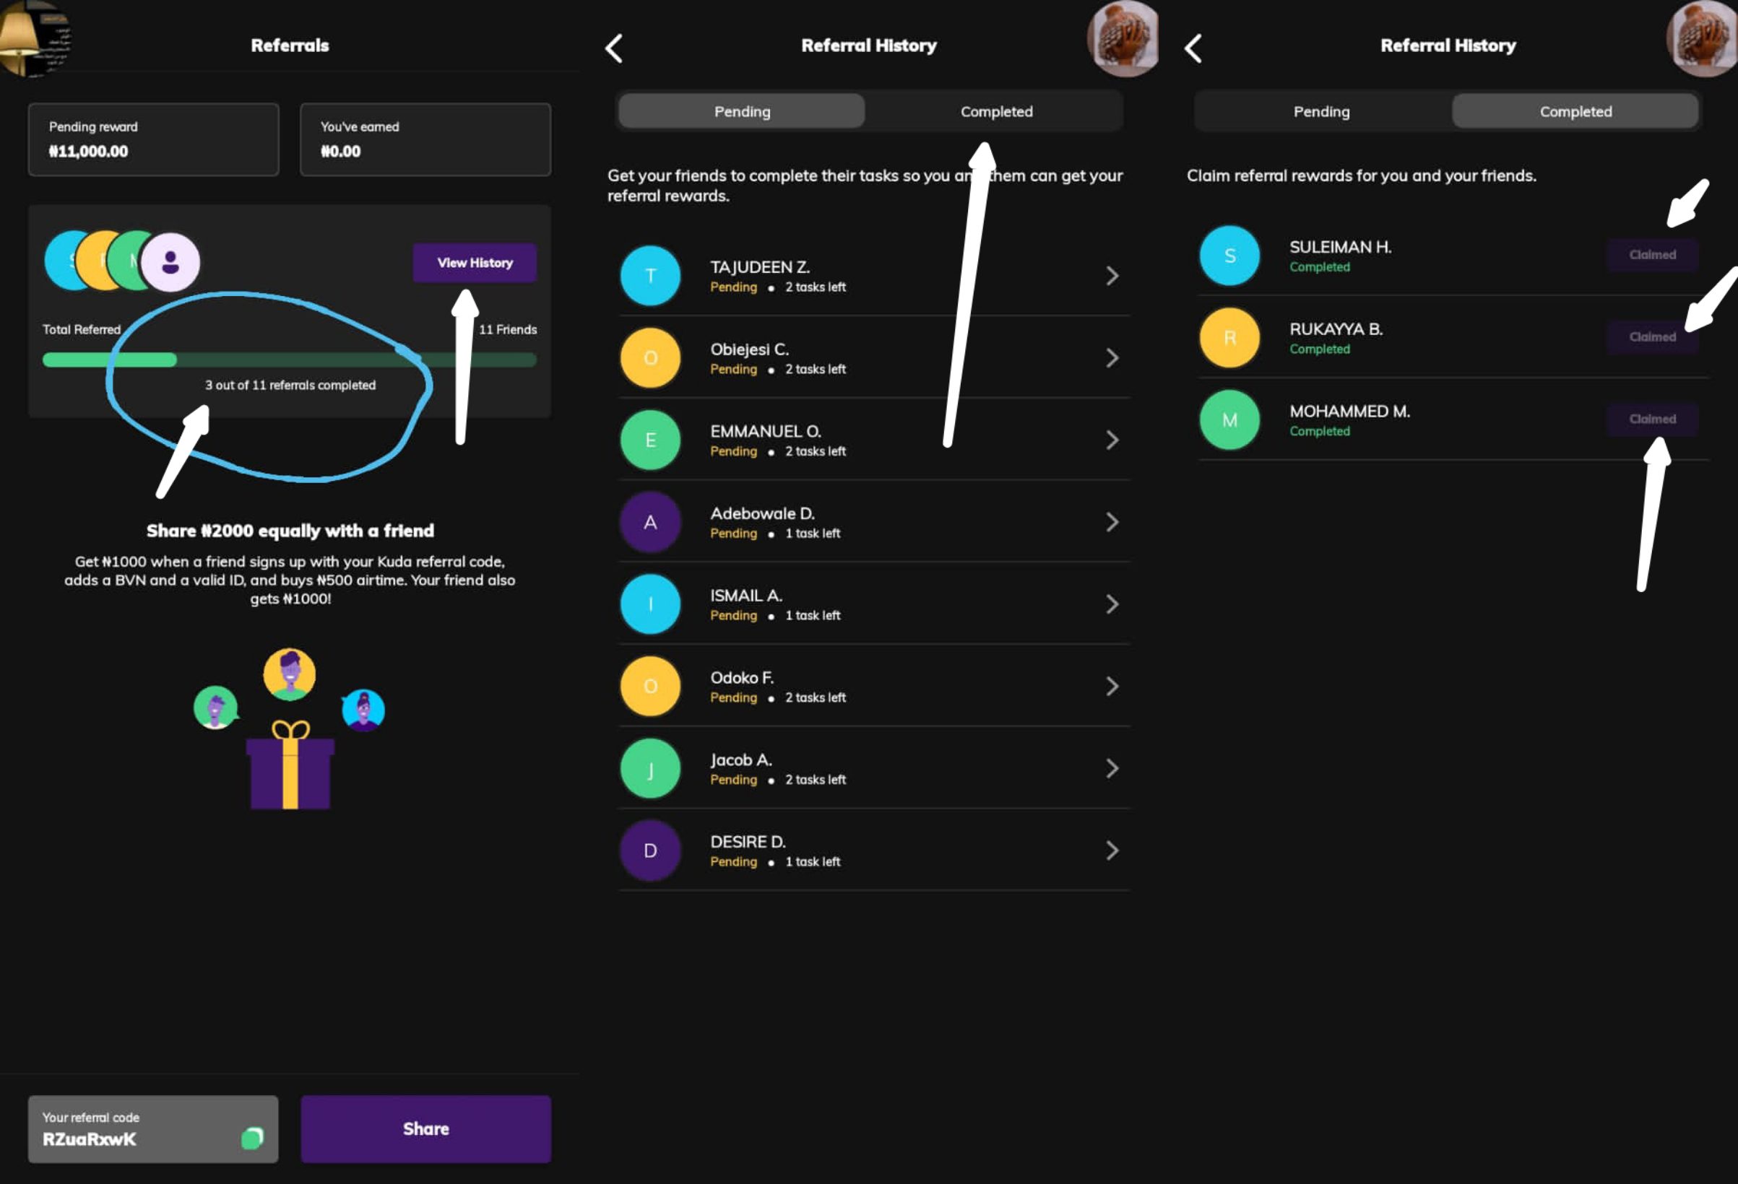Click the purple gift box illustration
The width and height of the screenshot is (1738, 1184).
click(x=290, y=770)
